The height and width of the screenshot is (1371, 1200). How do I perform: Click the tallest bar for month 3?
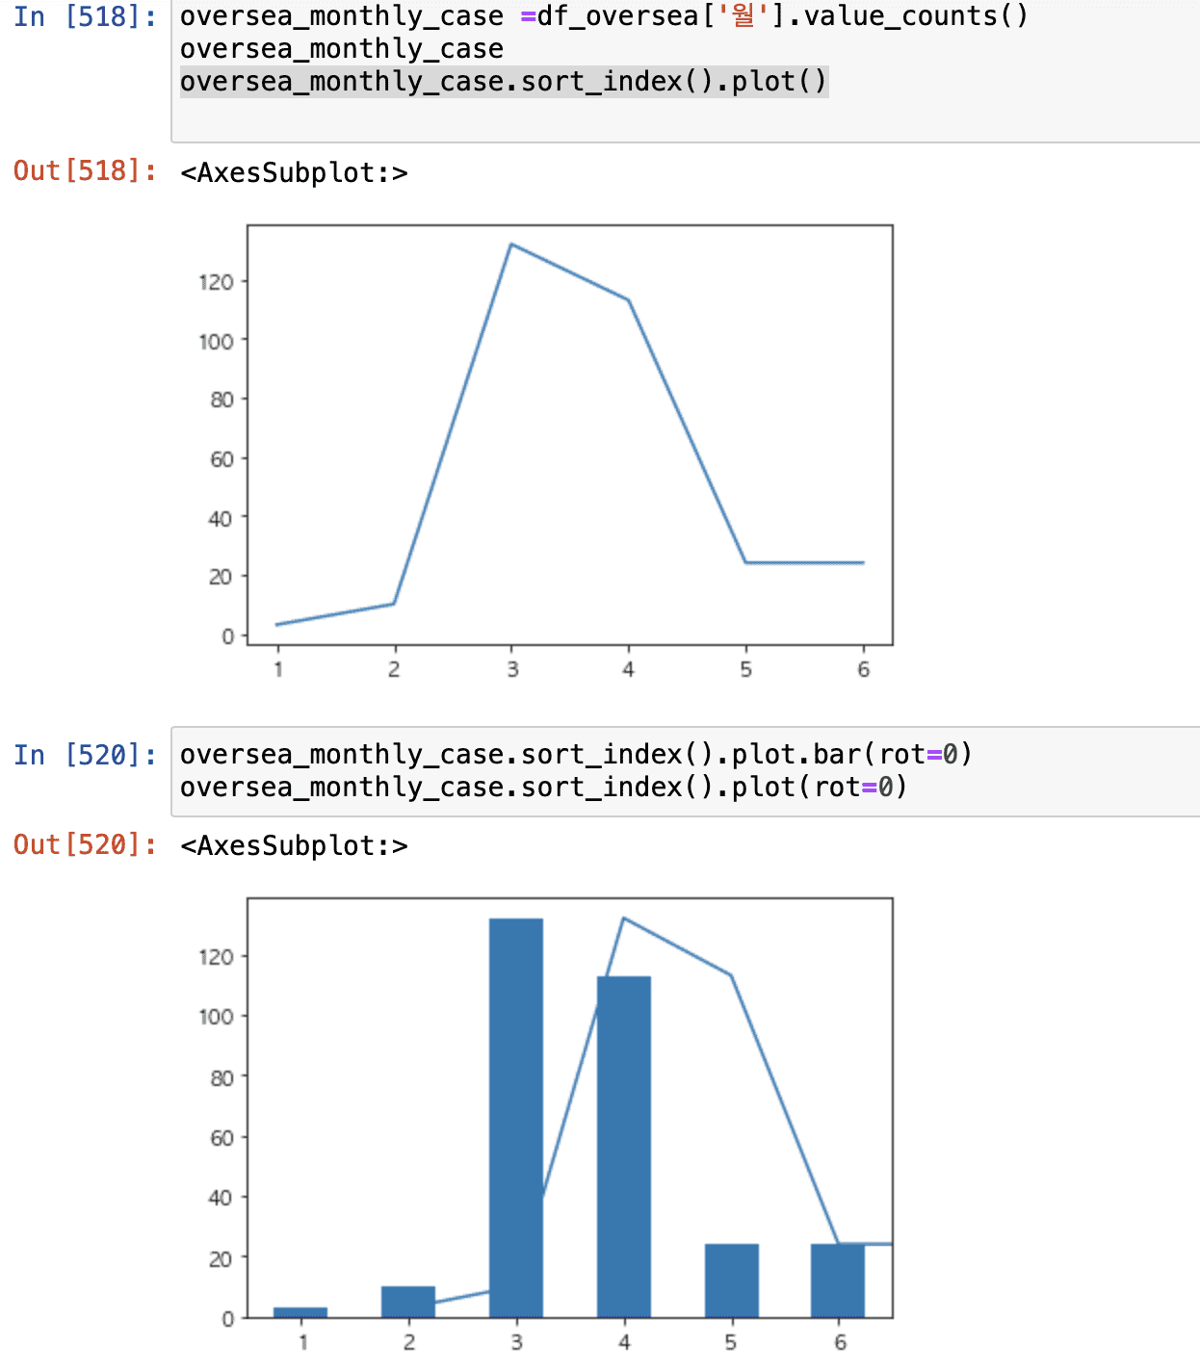click(516, 1117)
